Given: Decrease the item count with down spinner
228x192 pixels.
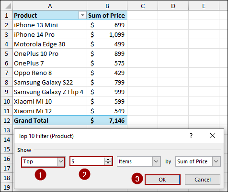Looking at the screenshot, I should [x=108, y=163].
